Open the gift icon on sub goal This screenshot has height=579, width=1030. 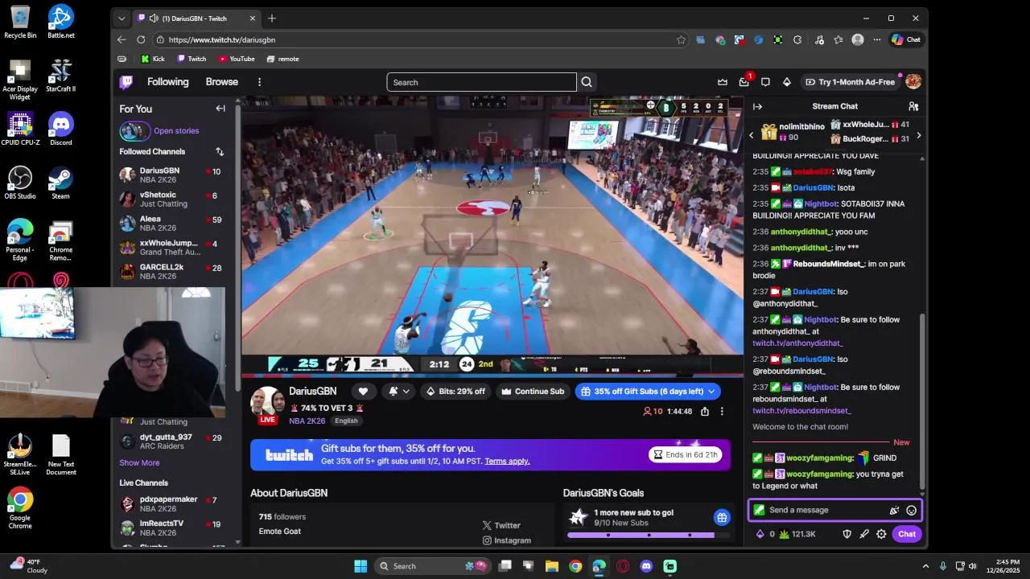(x=722, y=517)
